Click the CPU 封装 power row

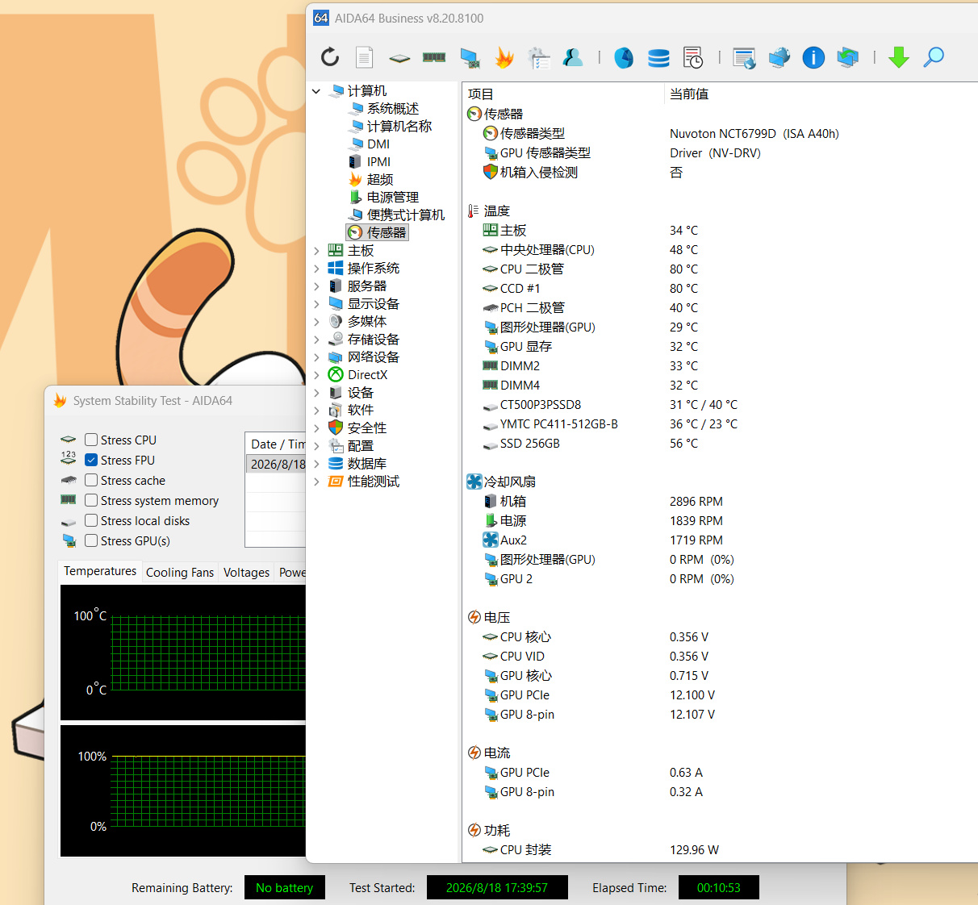pyautogui.click(x=719, y=849)
